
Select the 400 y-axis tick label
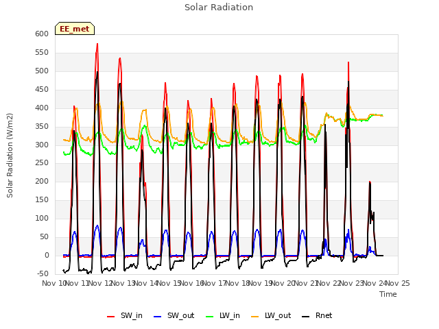tap(42, 108)
